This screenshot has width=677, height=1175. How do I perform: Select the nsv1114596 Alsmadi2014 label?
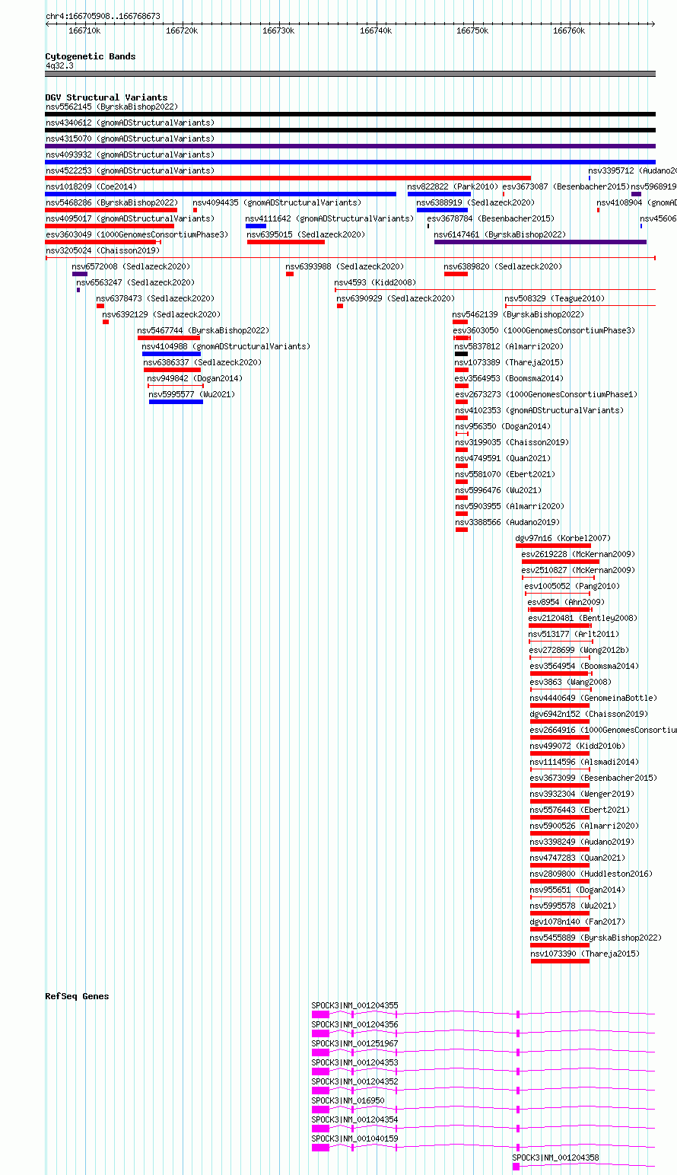(585, 763)
